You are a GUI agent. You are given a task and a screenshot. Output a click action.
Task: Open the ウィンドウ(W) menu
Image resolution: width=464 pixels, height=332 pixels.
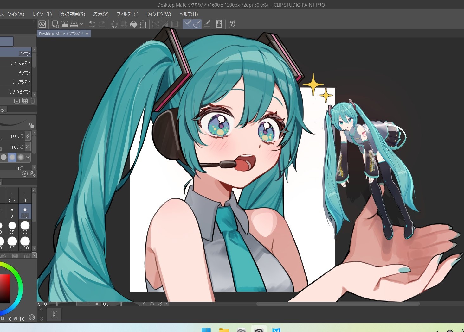coord(158,14)
